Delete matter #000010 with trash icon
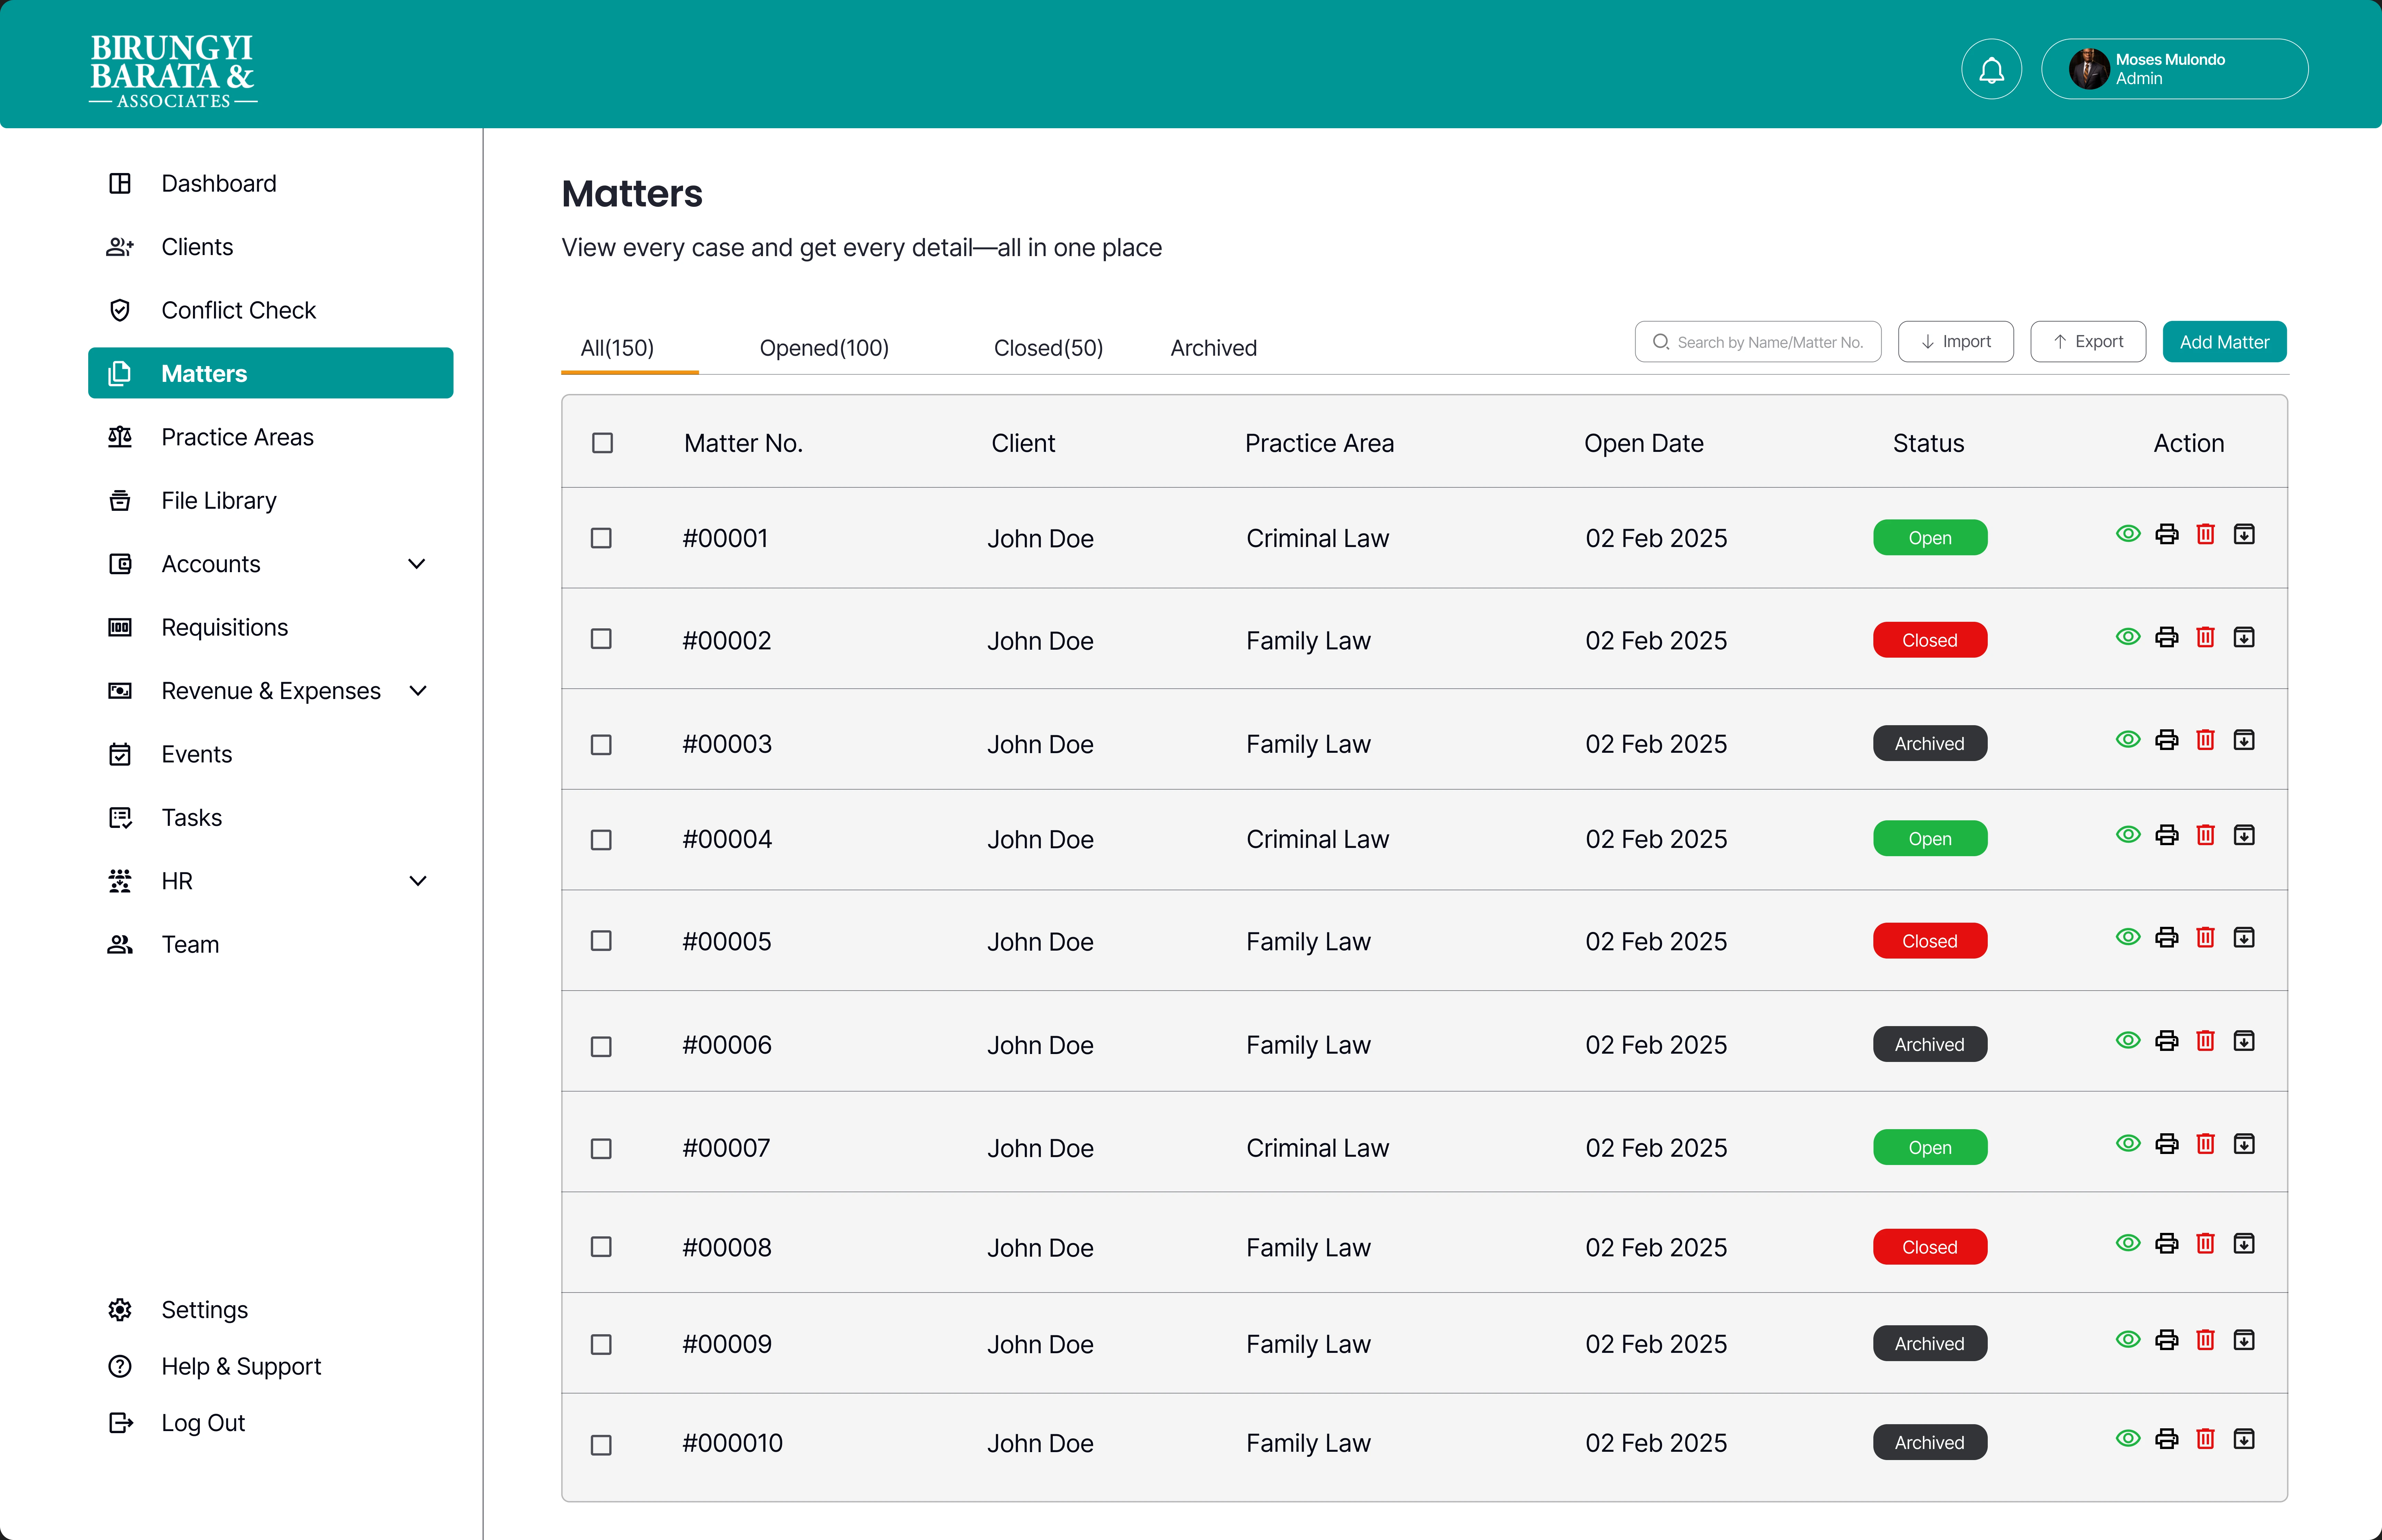The width and height of the screenshot is (2382, 1540). point(2205,1439)
